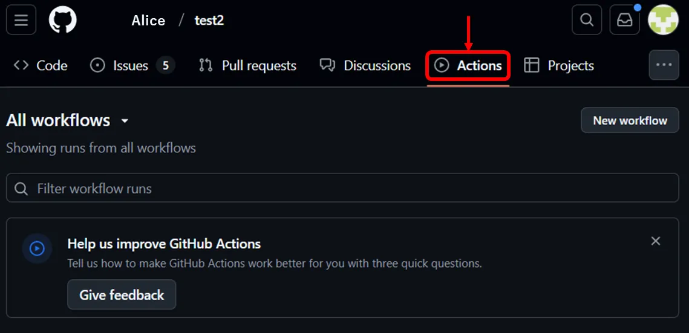The width and height of the screenshot is (689, 333).
Task: Click the user profile avatar
Action: point(663,20)
